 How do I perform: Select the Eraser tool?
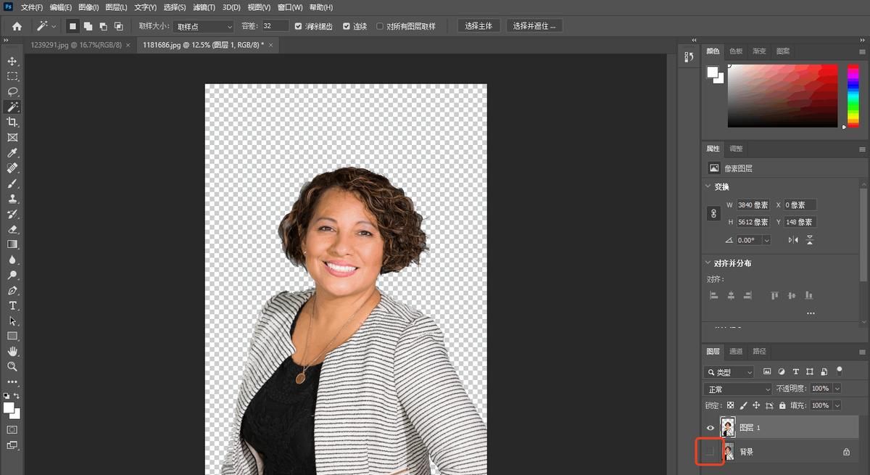click(x=12, y=229)
